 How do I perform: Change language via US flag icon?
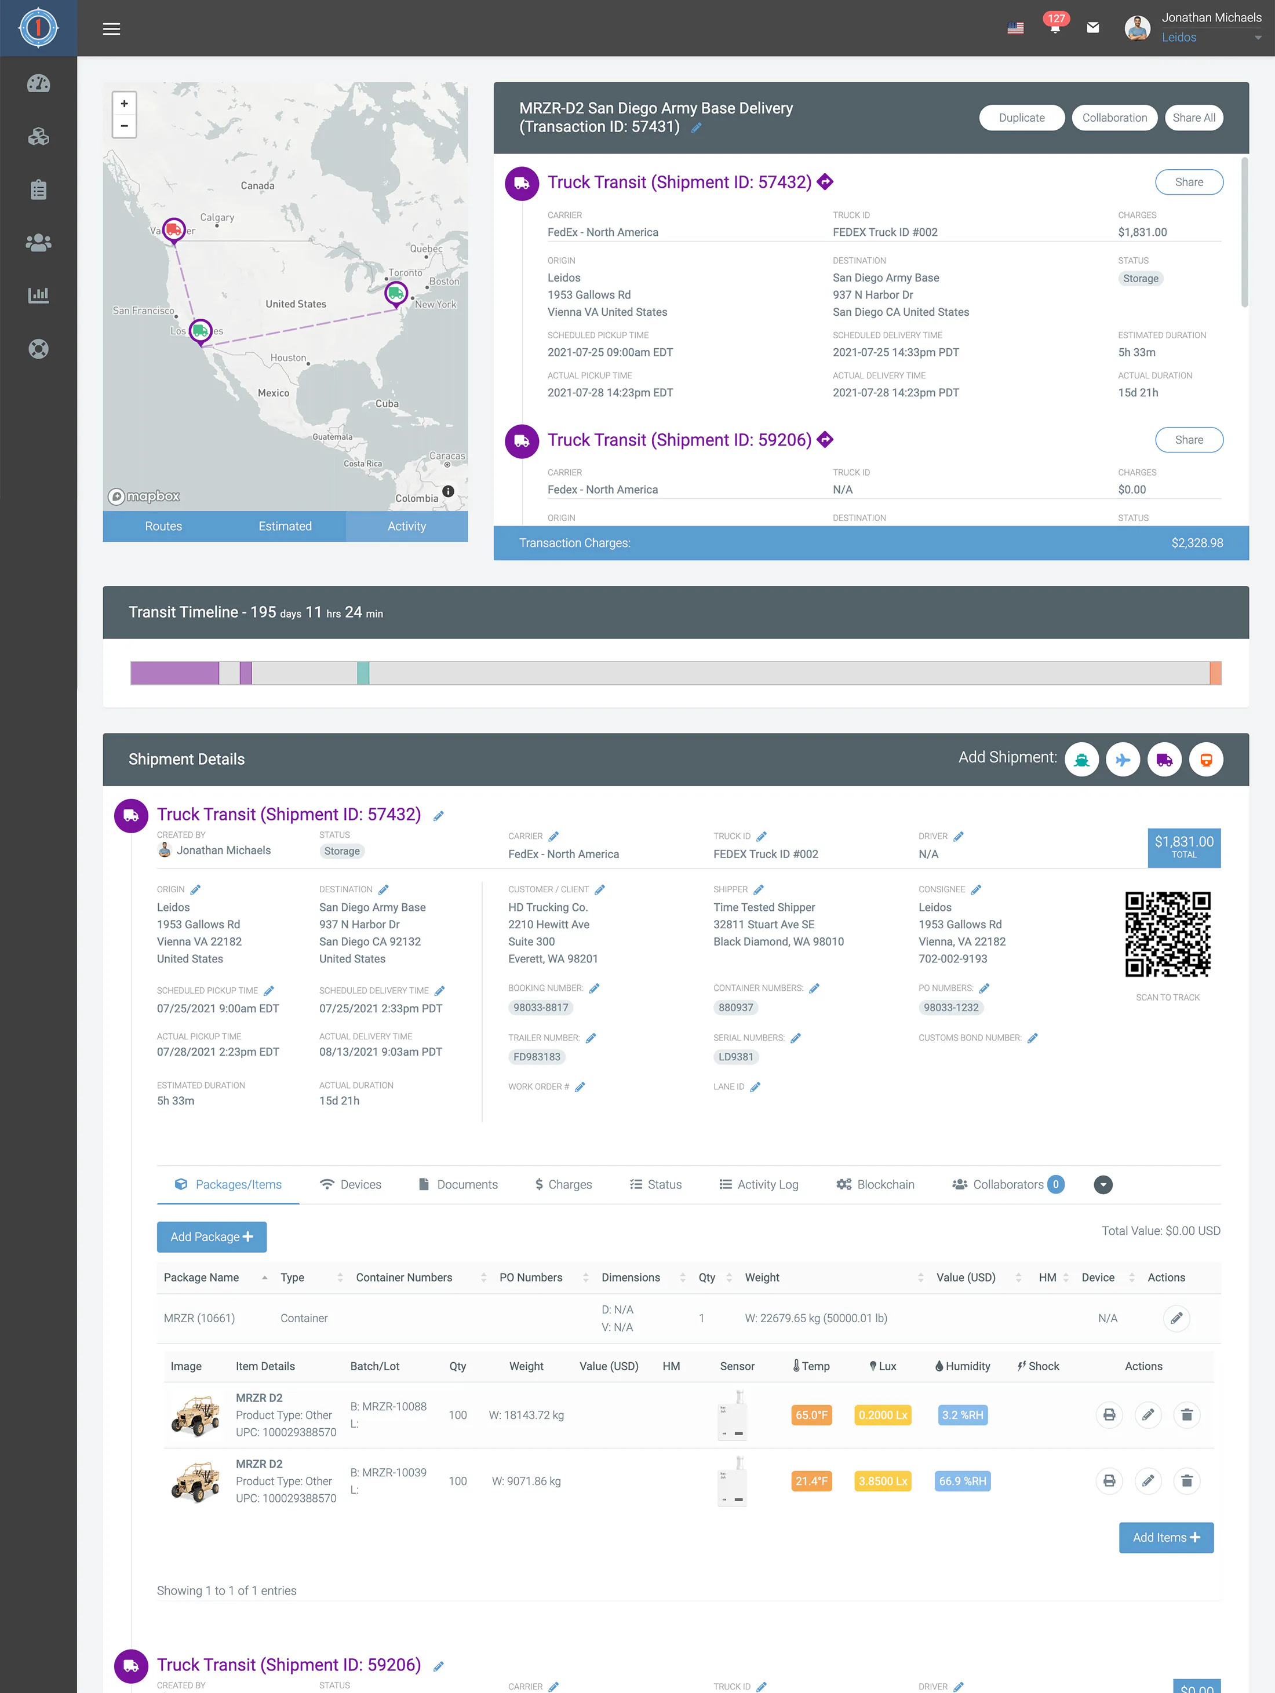pos(1015,28)
